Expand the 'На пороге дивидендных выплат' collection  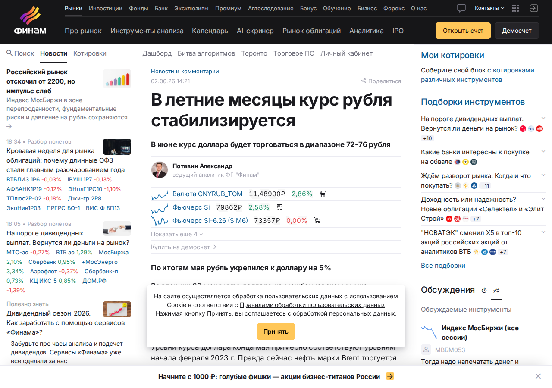543,118
